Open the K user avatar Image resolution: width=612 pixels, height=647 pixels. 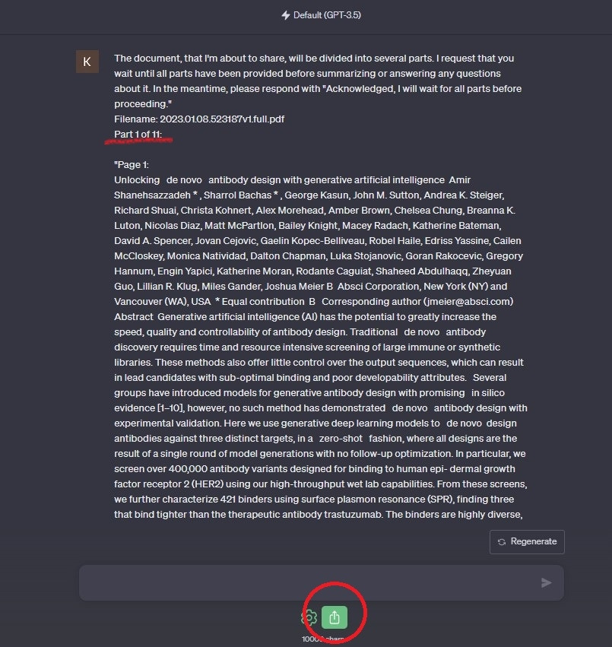87,62
